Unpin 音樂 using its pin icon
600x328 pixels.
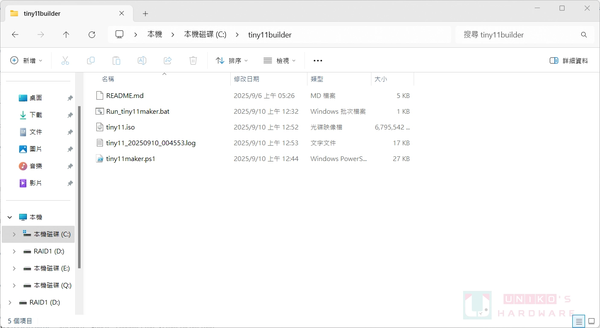tap(70, 166)
